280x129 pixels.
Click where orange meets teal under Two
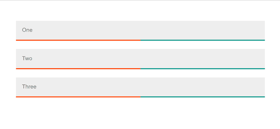click(140, 69)
